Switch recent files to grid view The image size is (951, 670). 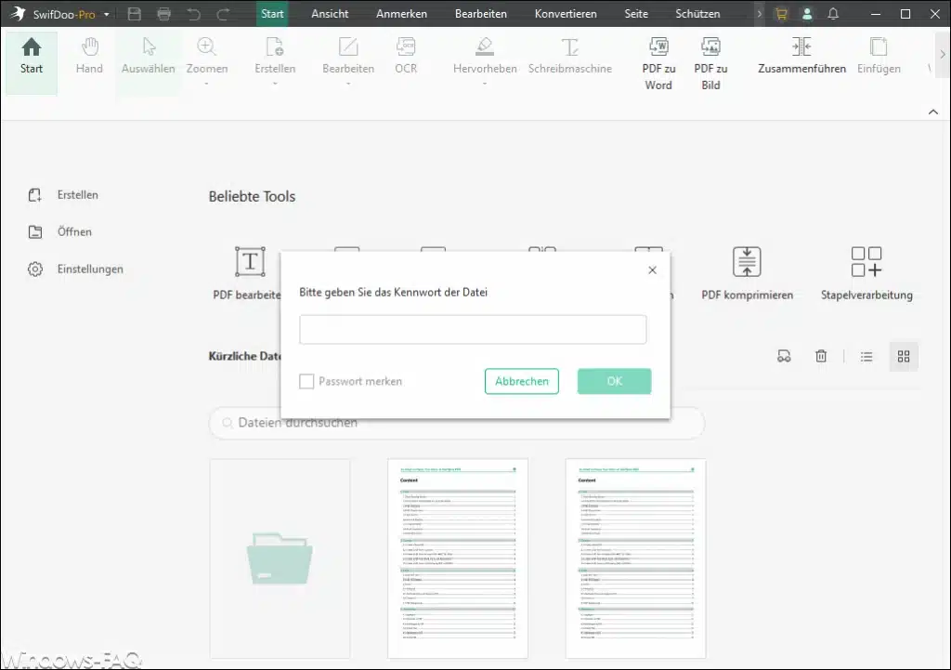tap(904, 357)
